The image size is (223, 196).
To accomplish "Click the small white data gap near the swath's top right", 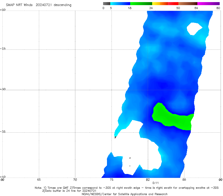I will 194,29.
